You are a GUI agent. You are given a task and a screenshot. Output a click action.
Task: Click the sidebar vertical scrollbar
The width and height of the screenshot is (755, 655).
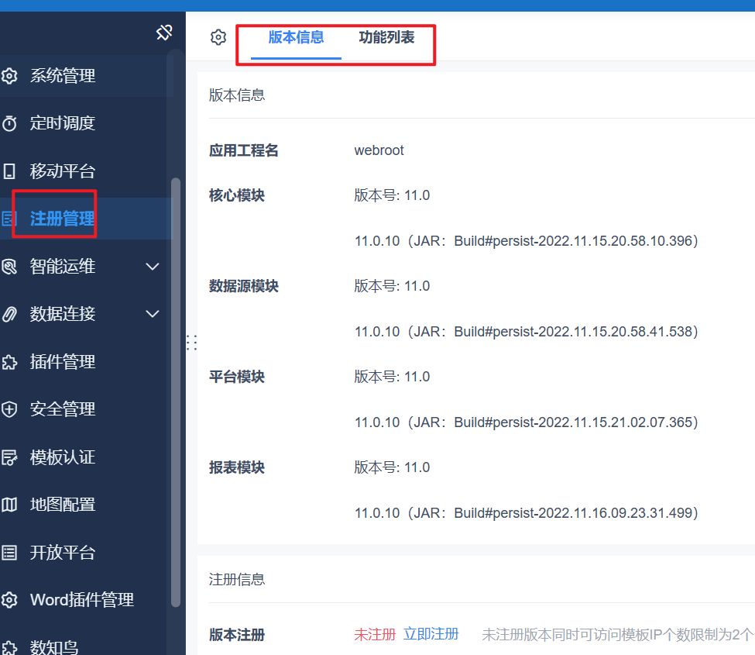click(x=176, y=392)
